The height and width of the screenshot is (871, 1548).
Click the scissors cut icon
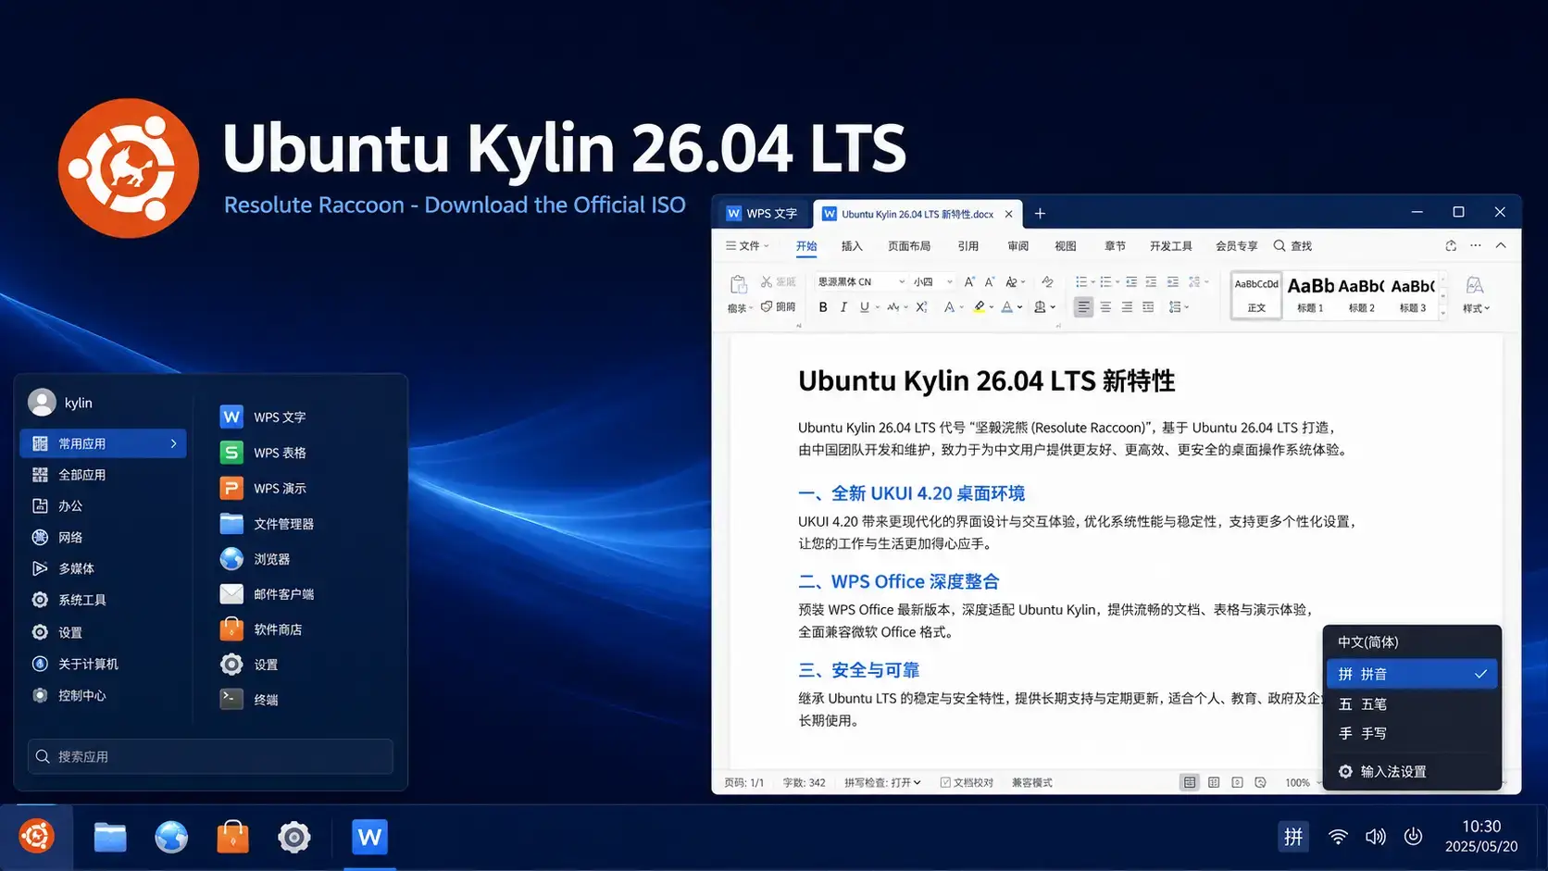(767, 281)
